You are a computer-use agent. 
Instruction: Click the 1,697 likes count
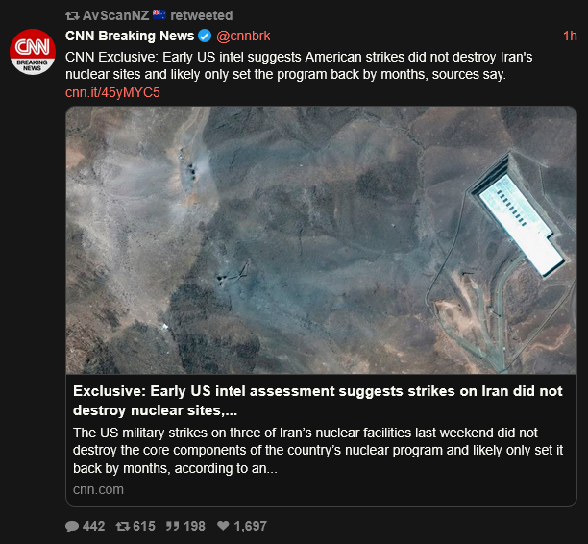click(x=250, y=526)
